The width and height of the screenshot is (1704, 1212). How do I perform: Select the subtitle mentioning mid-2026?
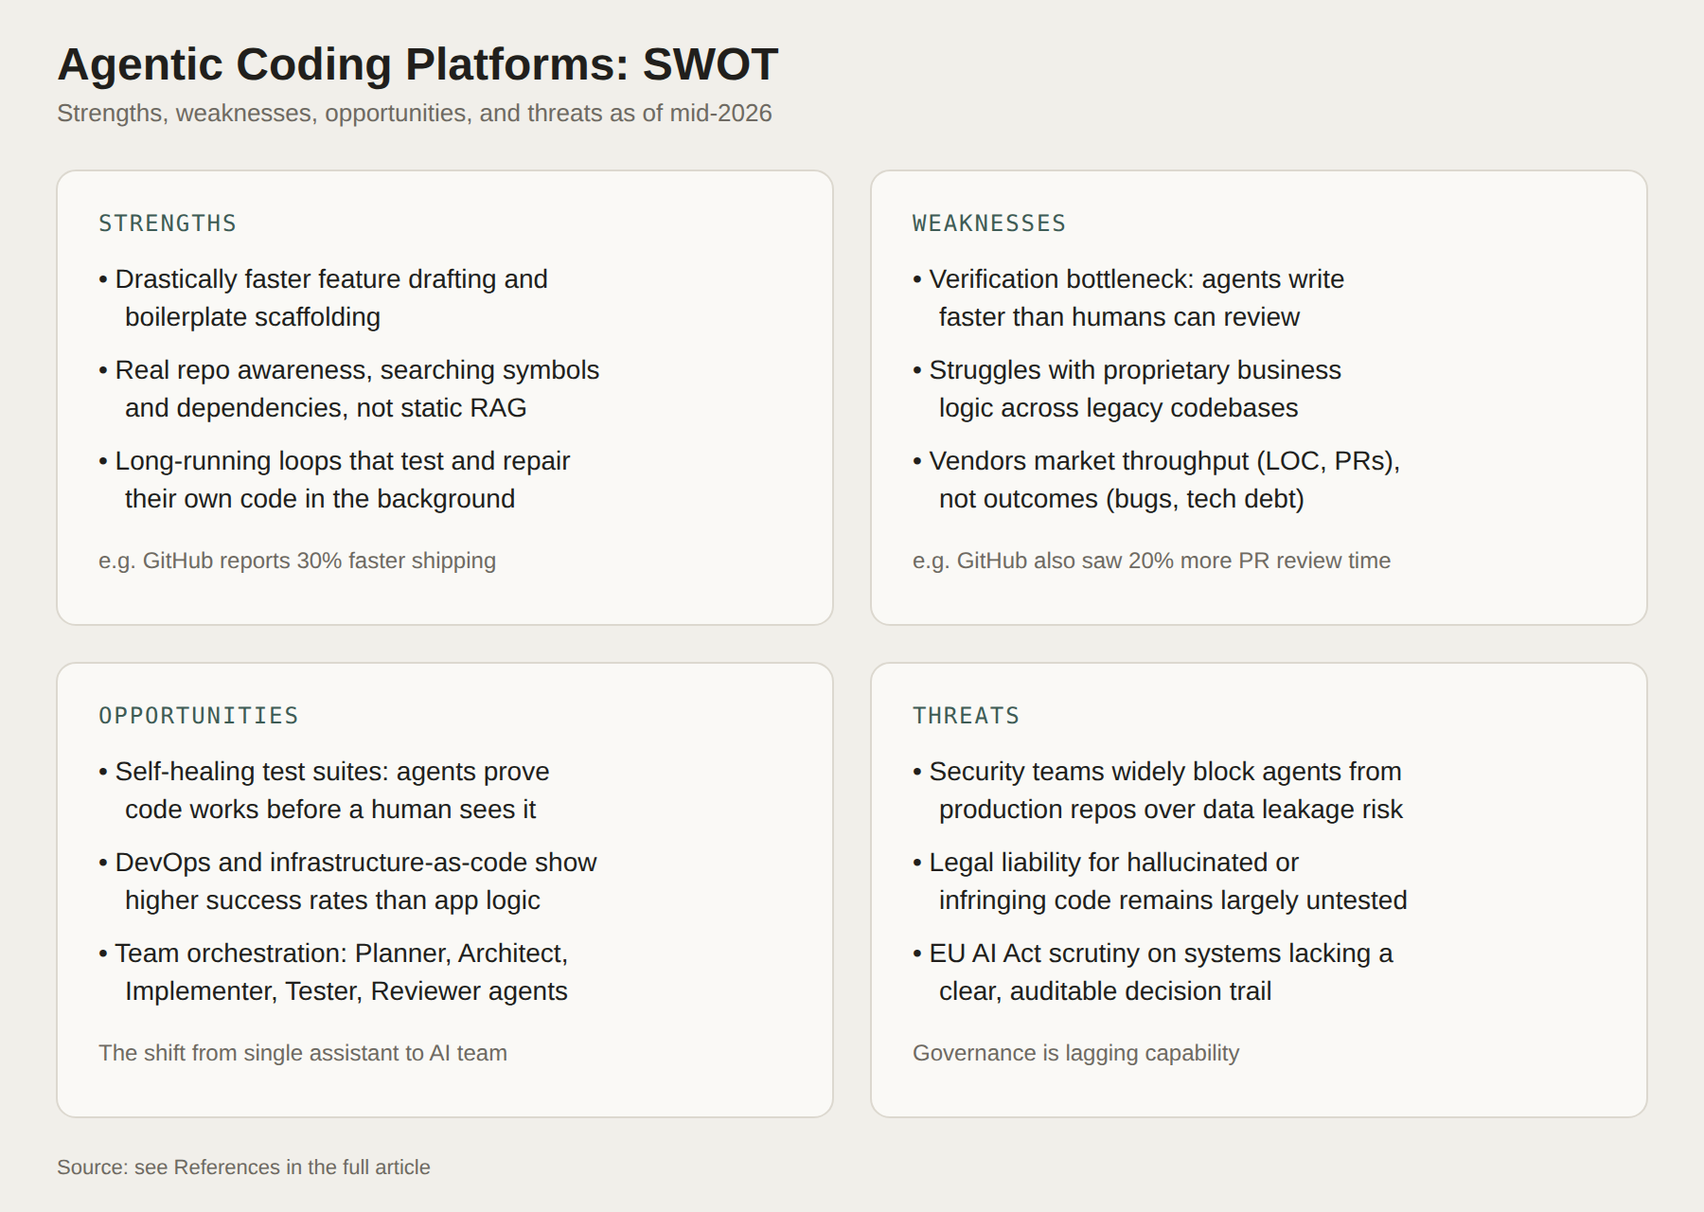(x=415, y=113)
